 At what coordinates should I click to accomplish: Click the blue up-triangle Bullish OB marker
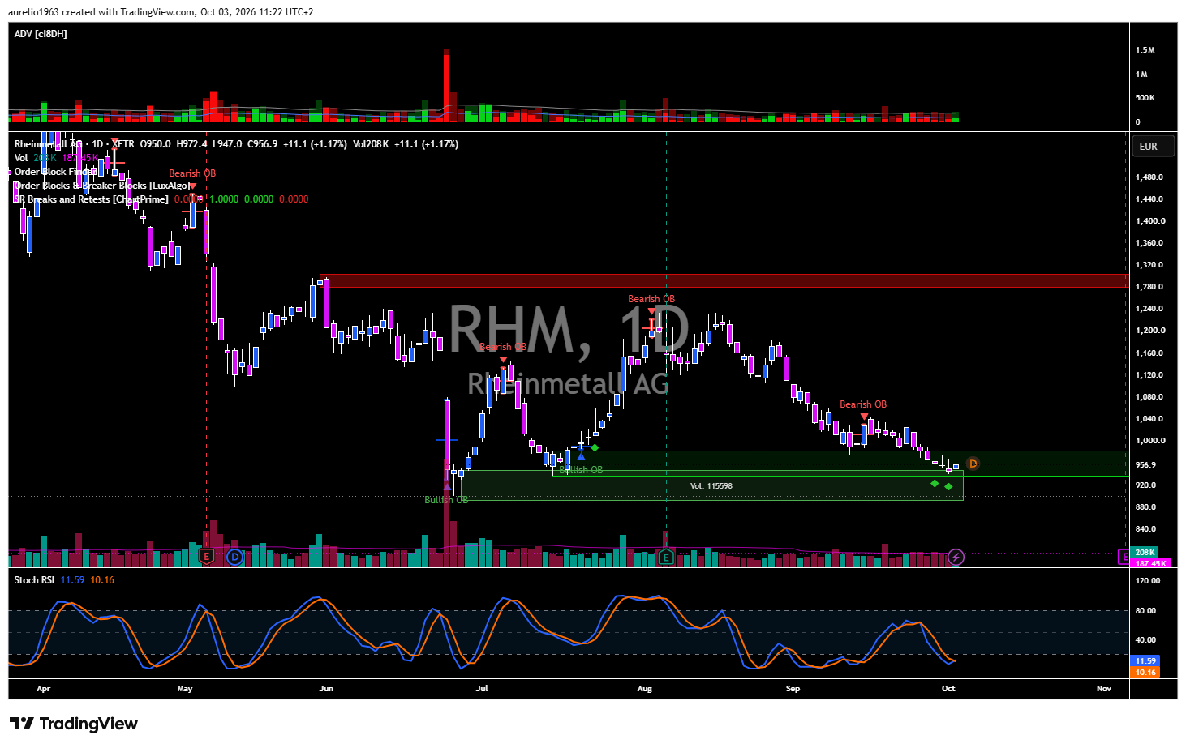click(x=581, y=456)
